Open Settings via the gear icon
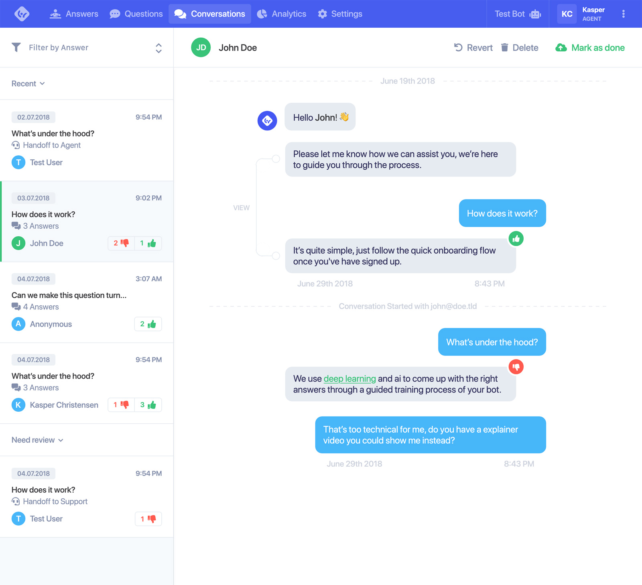The image size is (642, 585). pyautogui.click(x=323, y=14)
